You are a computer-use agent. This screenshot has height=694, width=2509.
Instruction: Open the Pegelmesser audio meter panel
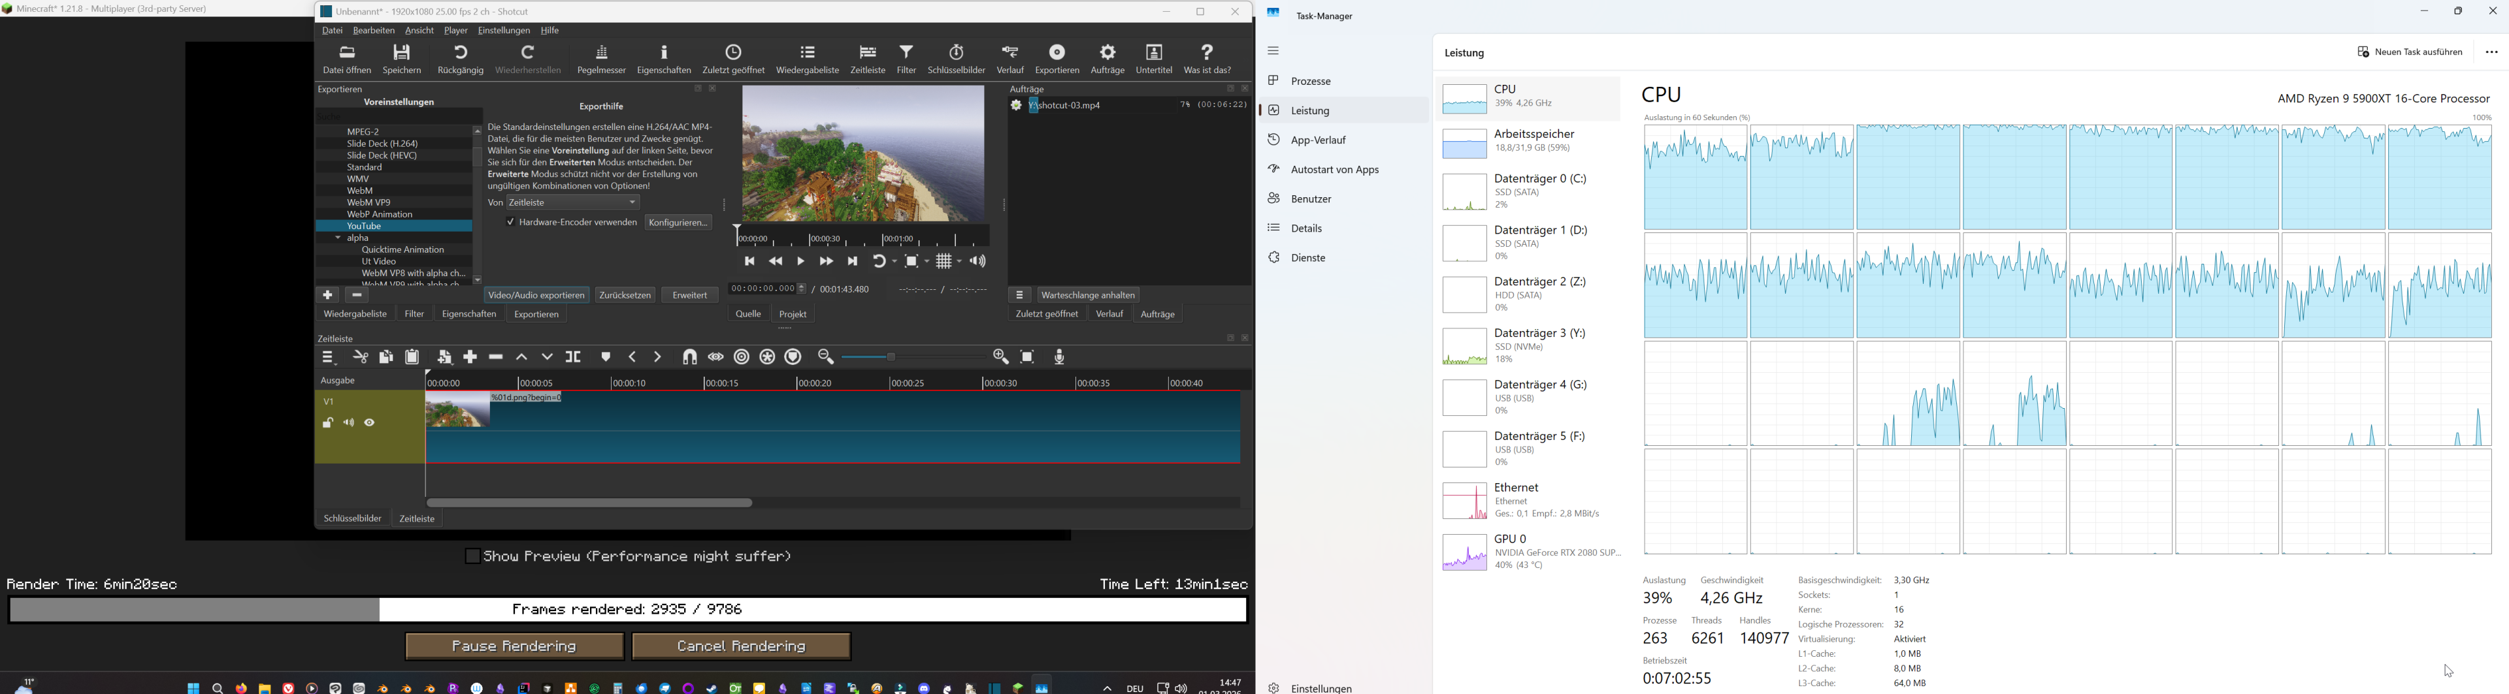[601, 59]
